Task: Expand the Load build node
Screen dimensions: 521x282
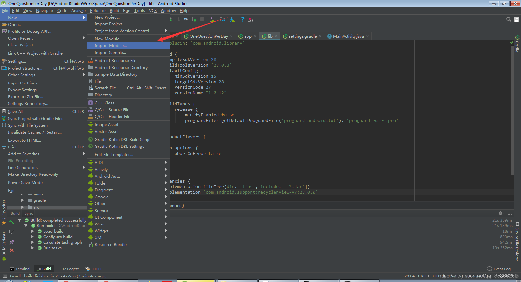Action: (33, 231)
